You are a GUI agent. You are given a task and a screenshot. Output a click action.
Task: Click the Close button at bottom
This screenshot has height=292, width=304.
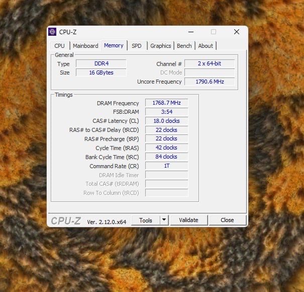pos(227,220)
